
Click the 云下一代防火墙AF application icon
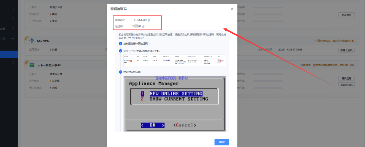tap(32, 65)
